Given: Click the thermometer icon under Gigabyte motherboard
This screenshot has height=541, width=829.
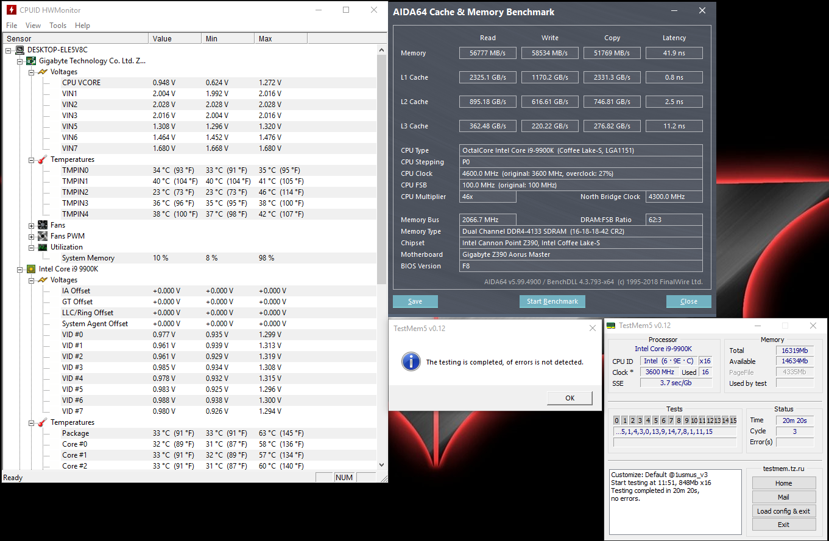Looking at the screenshot, I should pos(43,159).
